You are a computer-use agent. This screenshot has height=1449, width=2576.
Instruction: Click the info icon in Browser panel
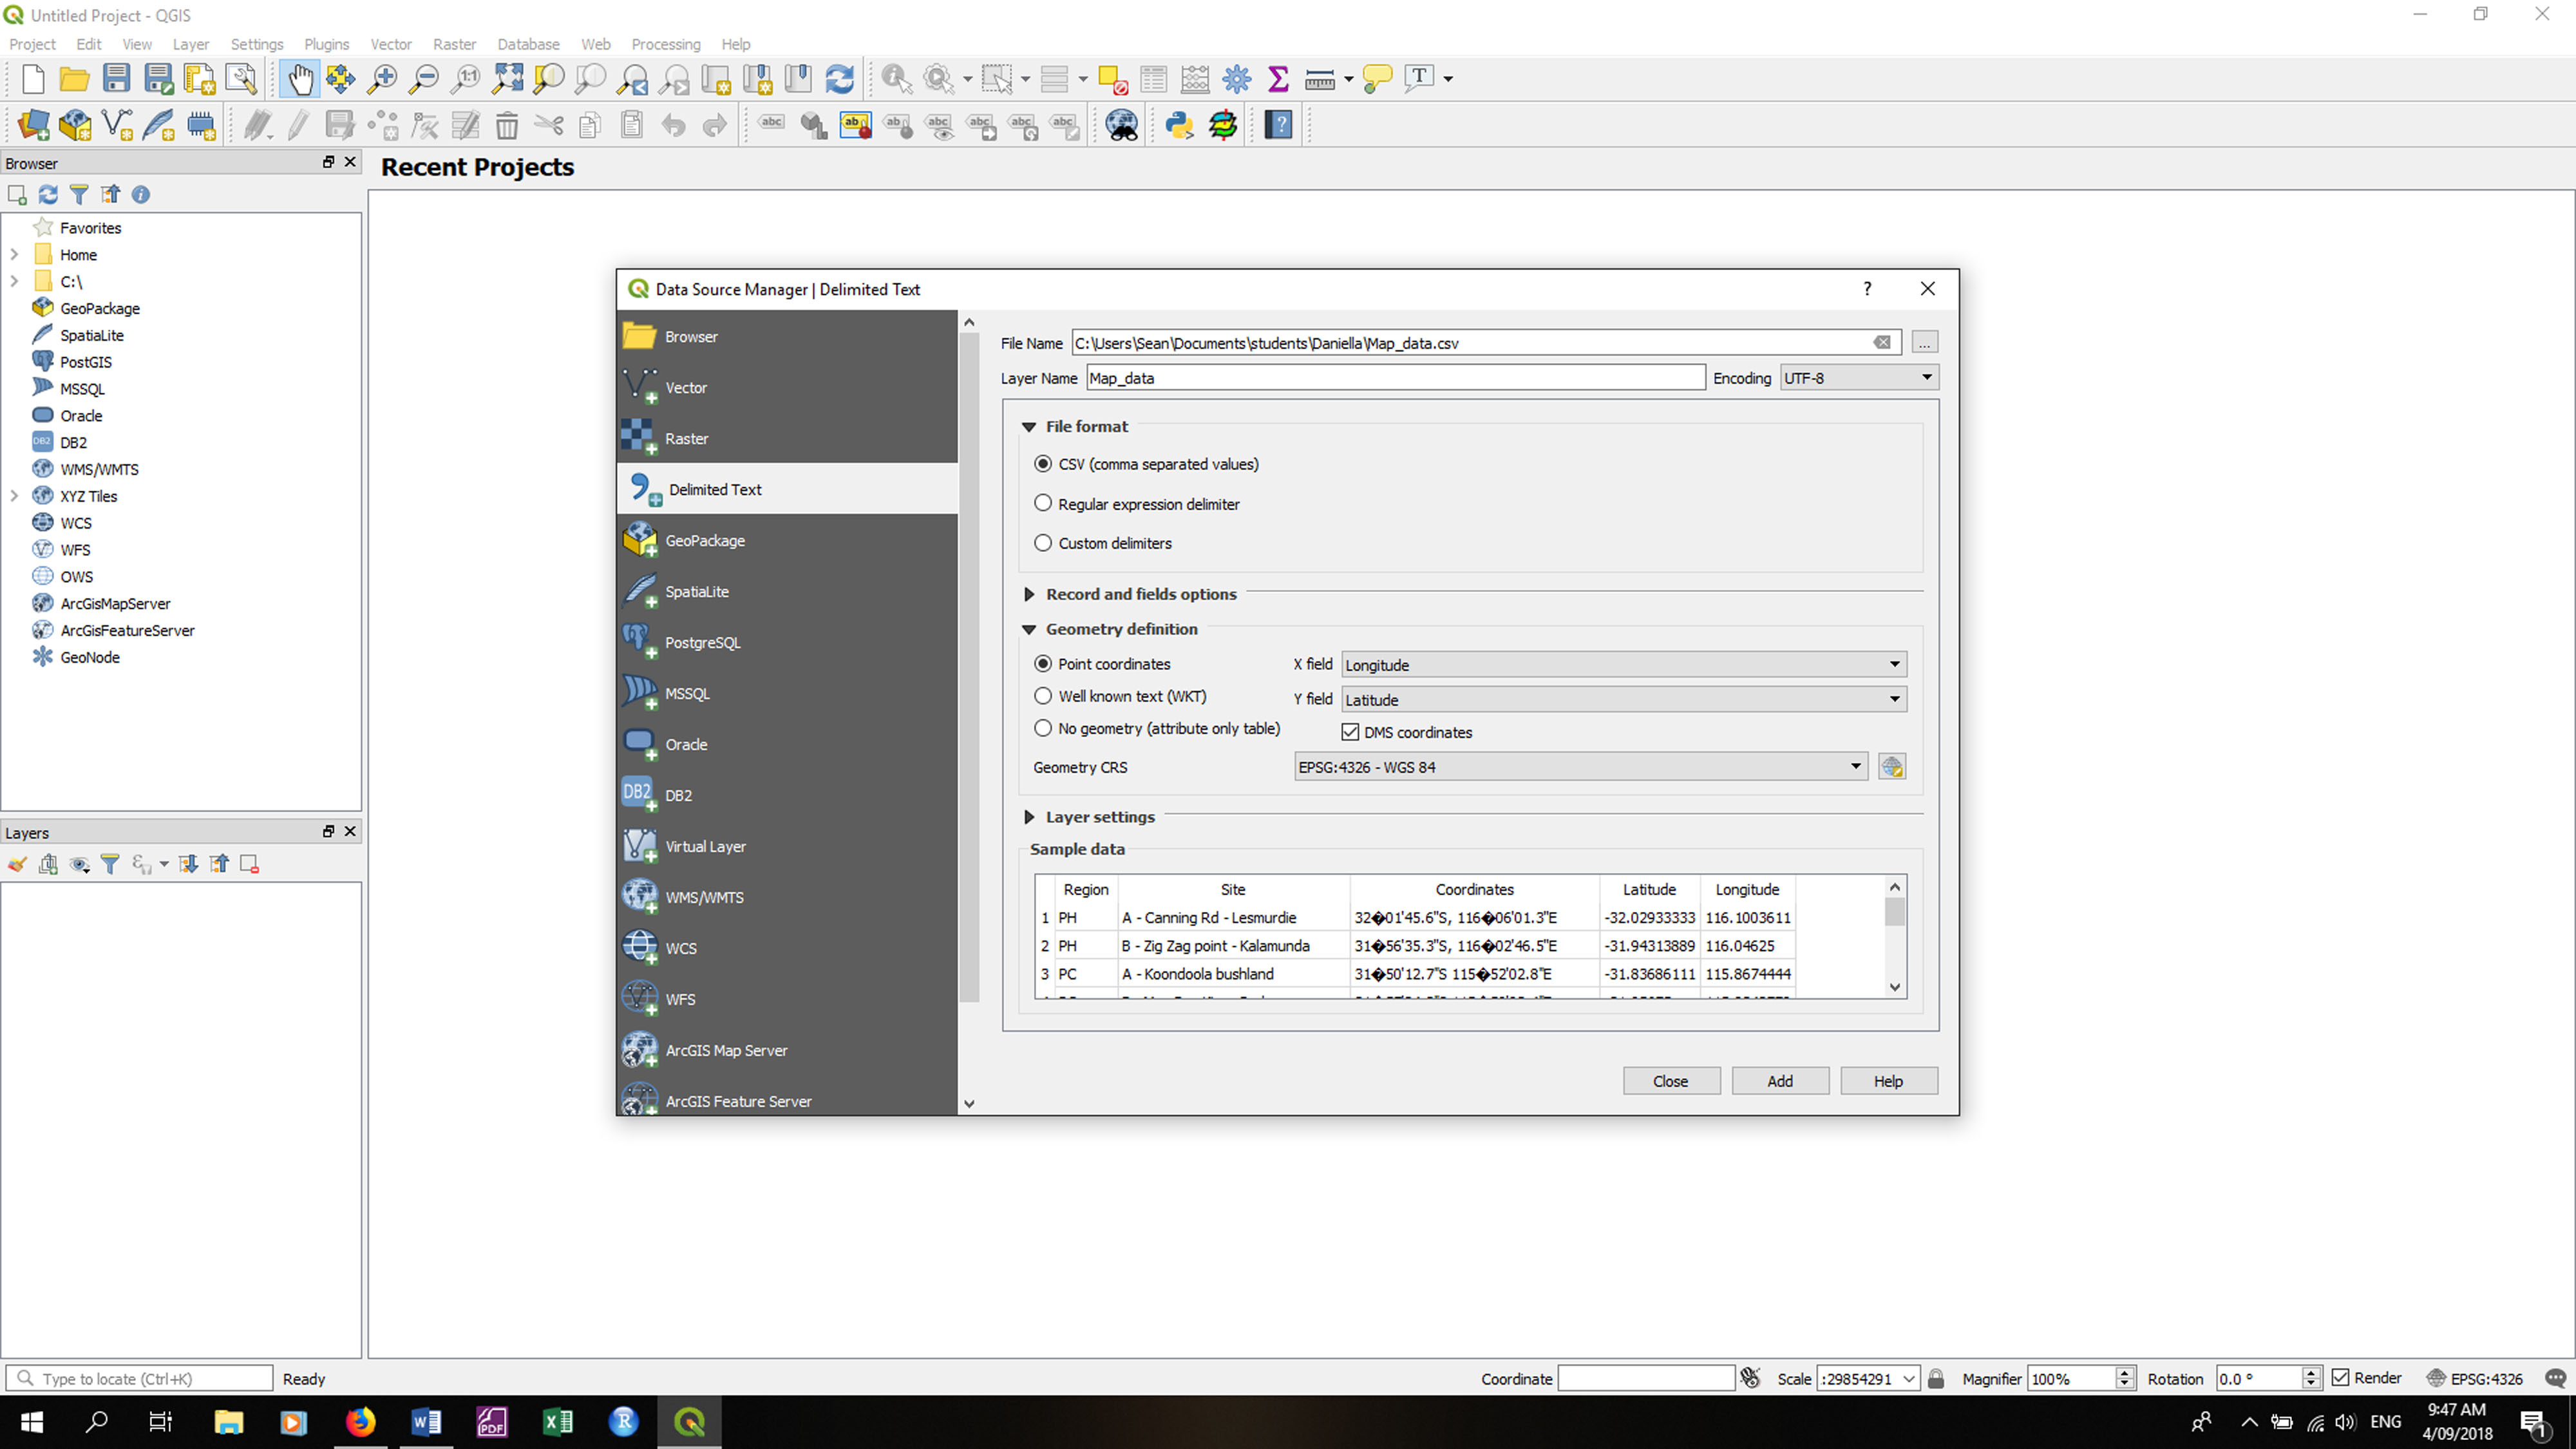coord(141,194)
